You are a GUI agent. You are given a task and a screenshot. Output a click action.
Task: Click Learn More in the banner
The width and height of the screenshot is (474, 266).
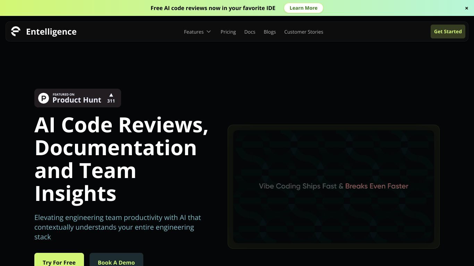pos(303,8)
